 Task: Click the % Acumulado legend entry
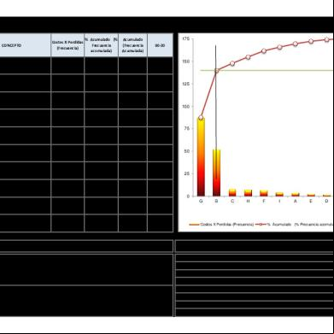(x=295, y=225)
